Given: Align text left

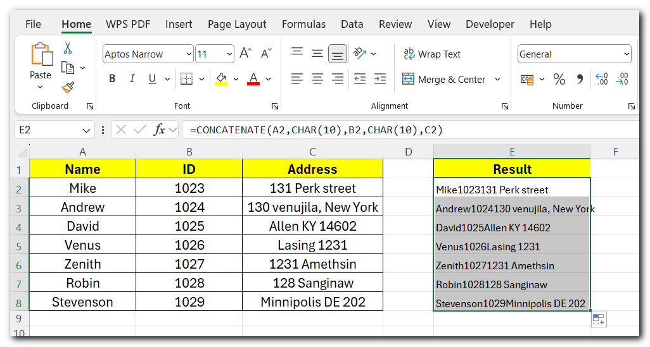Looking at the screenshot, I should tap(297, 78).
